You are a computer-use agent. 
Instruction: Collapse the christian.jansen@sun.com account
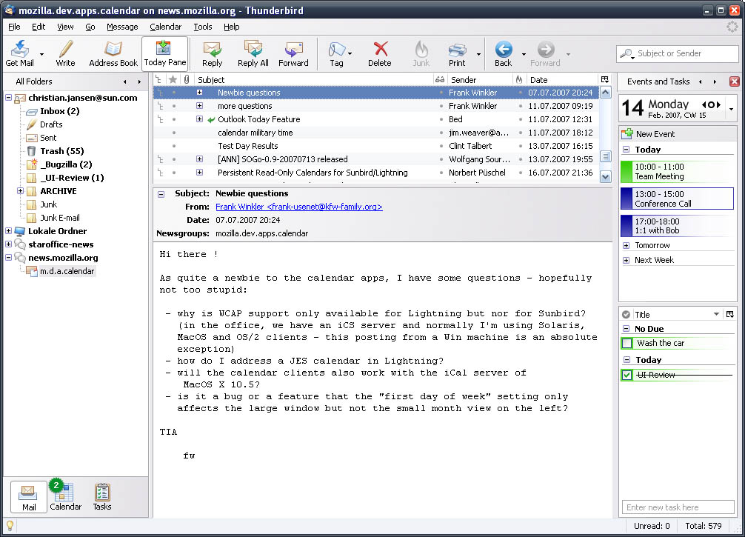tap(9, 98)
